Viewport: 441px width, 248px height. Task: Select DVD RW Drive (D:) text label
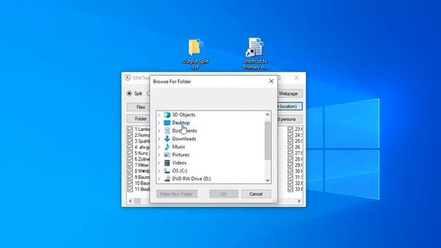click(192, 178)
